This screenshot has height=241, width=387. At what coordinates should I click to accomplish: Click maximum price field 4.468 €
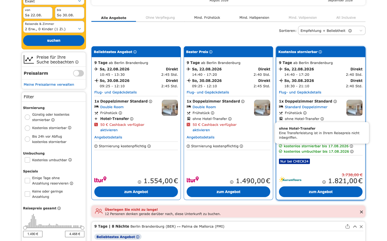75,234
